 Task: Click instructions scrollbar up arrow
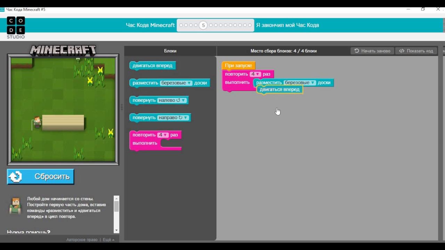[116, 198]
